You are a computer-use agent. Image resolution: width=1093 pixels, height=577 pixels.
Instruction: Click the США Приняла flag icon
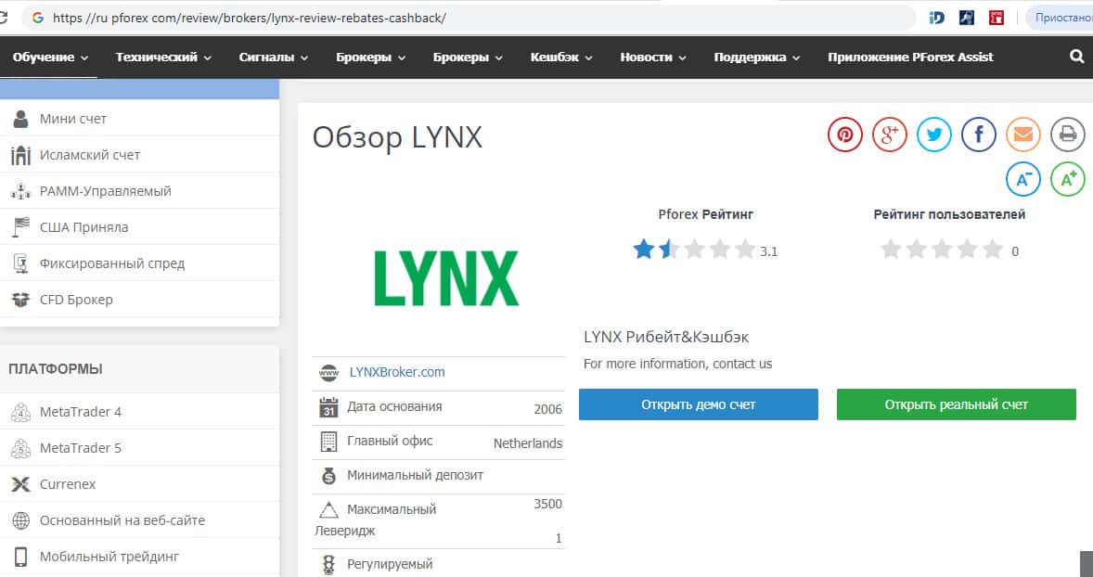[21, 227]
